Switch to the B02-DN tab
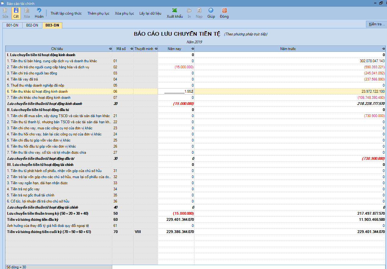Screen dimensions: 387x269 pos(32,25)
